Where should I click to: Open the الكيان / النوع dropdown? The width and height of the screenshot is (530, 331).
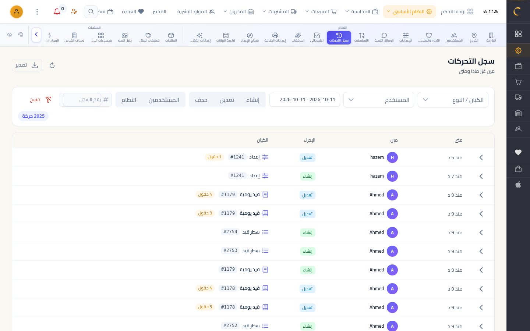[x=453, y=100]
